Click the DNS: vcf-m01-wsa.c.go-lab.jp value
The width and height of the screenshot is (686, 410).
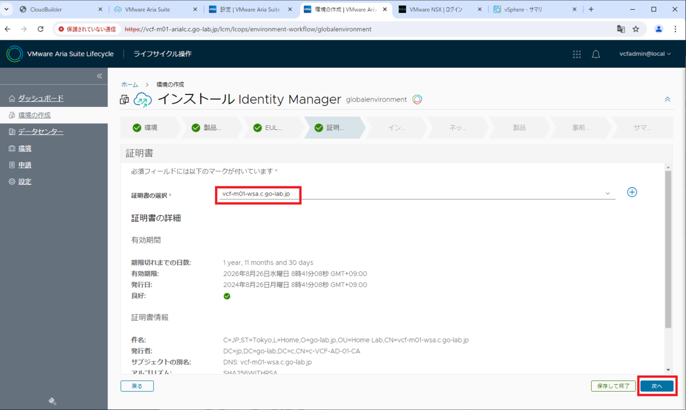[x=268, y=362]
